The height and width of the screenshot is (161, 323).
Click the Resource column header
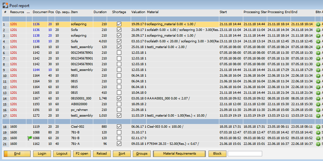(x=17, y=12)
